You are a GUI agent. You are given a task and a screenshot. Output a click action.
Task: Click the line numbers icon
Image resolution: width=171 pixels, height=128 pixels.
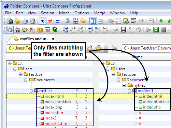[118, 21]
